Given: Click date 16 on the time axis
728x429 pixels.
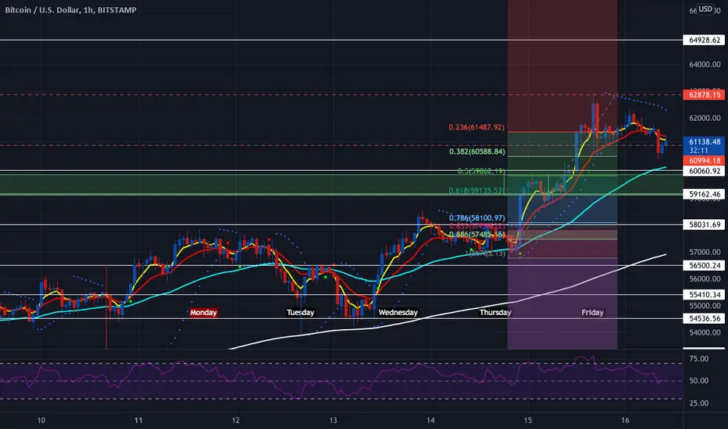Looking at the screenshot, I should coord(626,420).
